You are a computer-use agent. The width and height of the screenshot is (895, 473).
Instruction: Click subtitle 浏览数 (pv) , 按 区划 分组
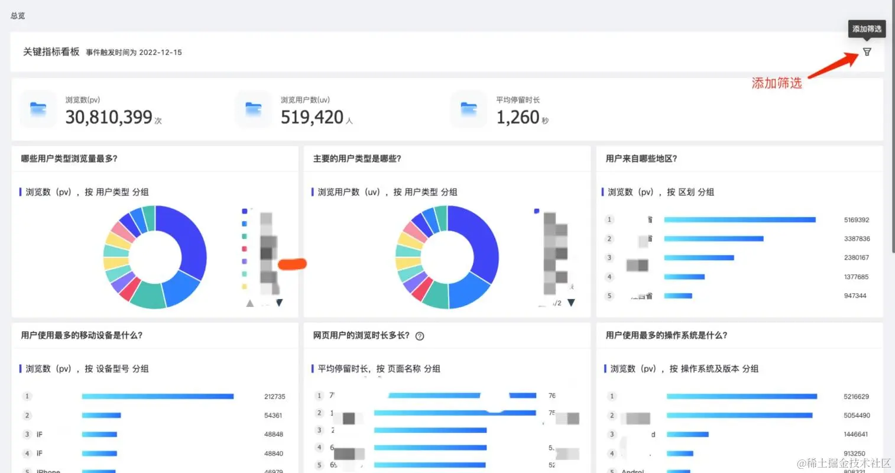(x=661, y=192)
